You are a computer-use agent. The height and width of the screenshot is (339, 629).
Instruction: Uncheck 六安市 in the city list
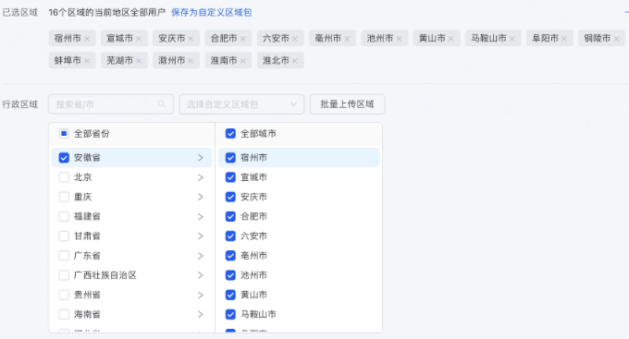pos(230,236)
